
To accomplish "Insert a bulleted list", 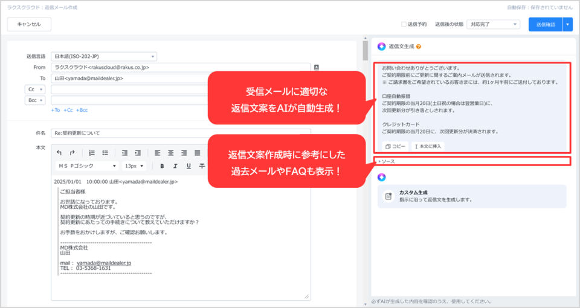I will (105, 153).
